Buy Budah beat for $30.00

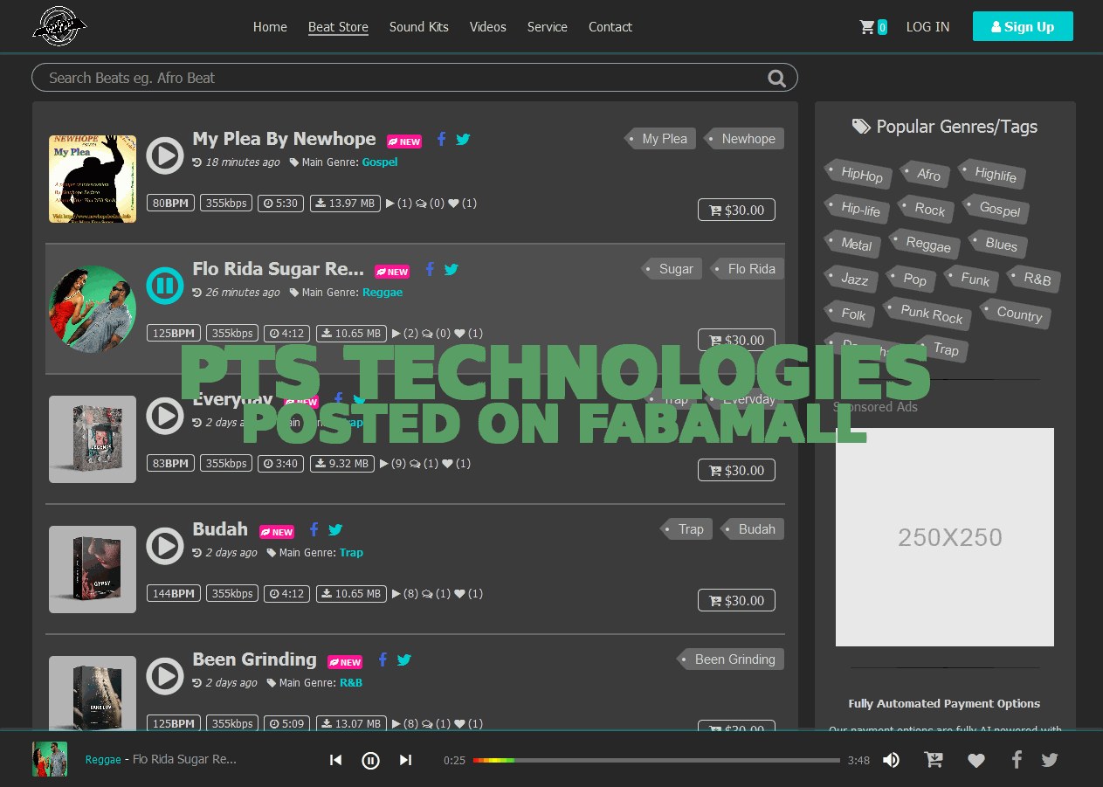[736, 600]
